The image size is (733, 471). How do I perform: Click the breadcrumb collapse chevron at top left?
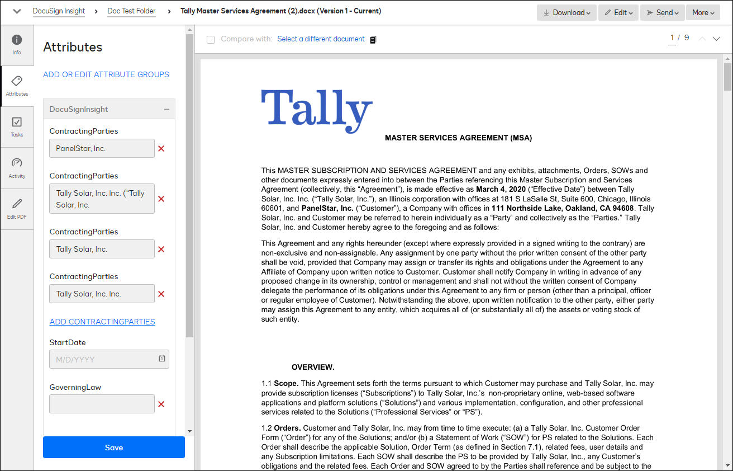pyautogui.click(x=16, y=11)
